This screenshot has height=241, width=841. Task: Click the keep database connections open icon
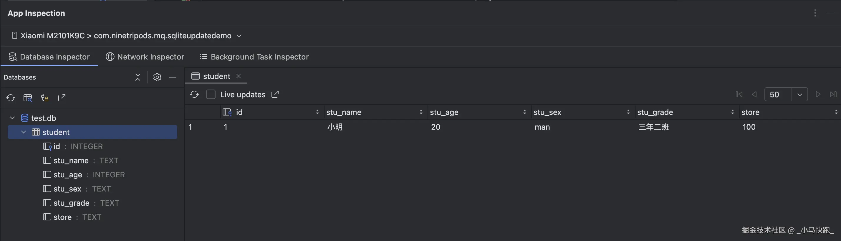tap(45, 98)
